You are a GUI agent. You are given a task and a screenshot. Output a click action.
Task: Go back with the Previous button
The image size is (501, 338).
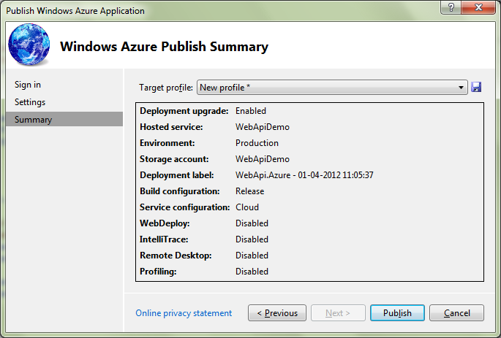point(277,312)
